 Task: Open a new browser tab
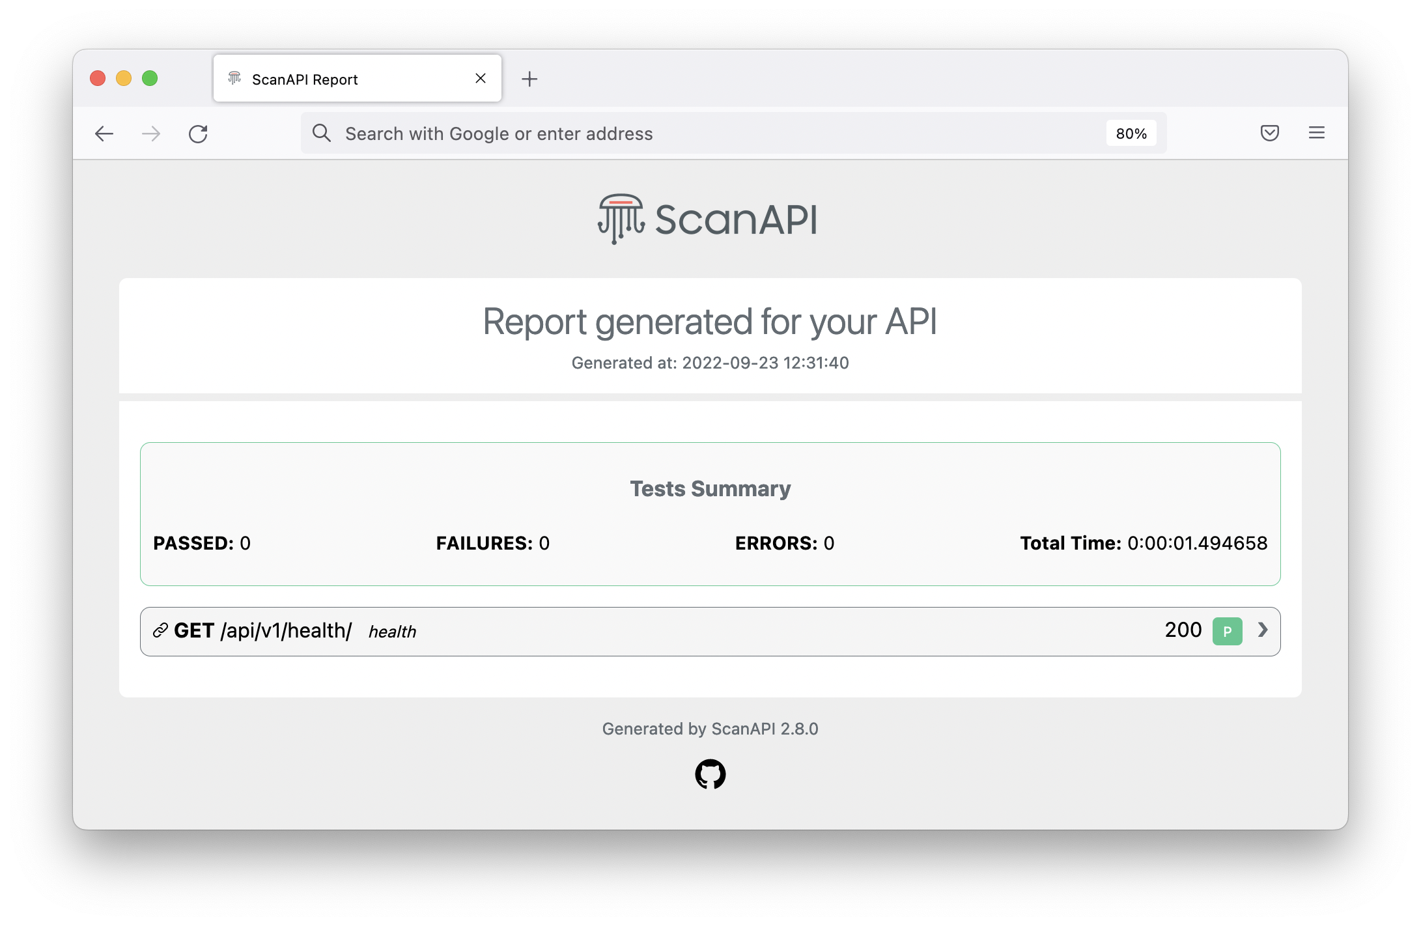point(529,78)
